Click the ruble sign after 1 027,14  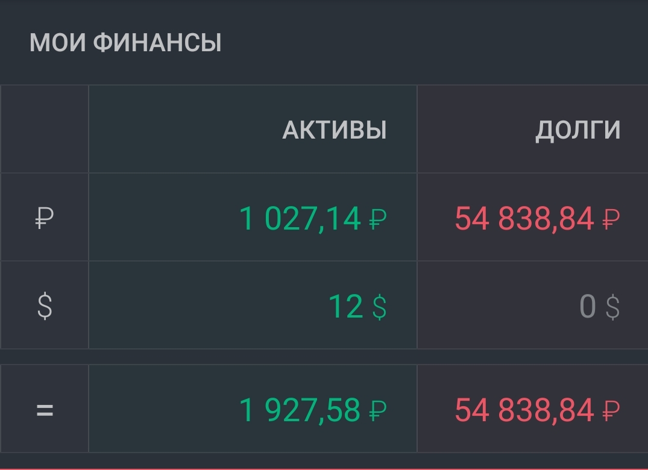coord(378,219)
